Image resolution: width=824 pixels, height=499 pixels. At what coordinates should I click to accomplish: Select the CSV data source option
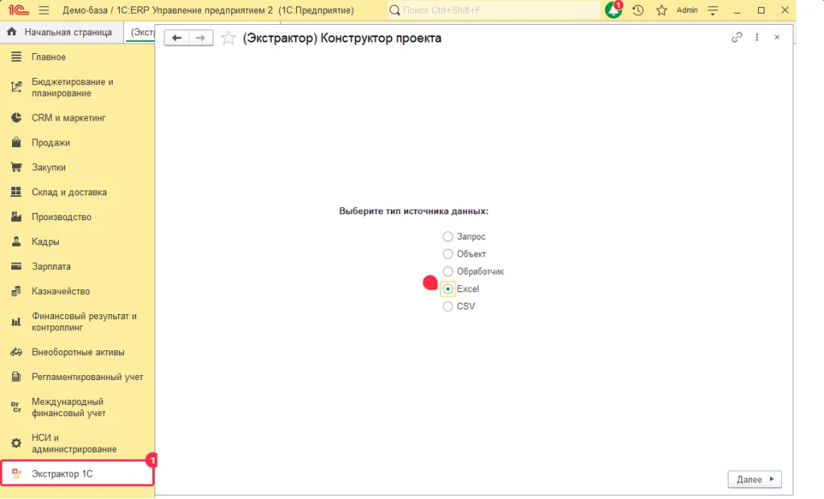[447, 306]
